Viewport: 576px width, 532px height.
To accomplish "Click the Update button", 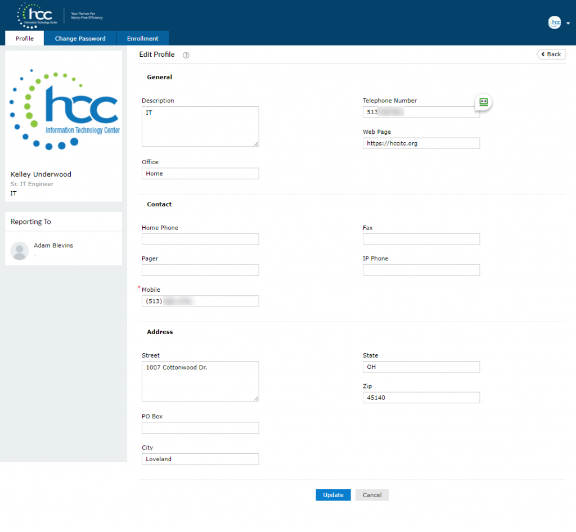I will pos(333,495).
